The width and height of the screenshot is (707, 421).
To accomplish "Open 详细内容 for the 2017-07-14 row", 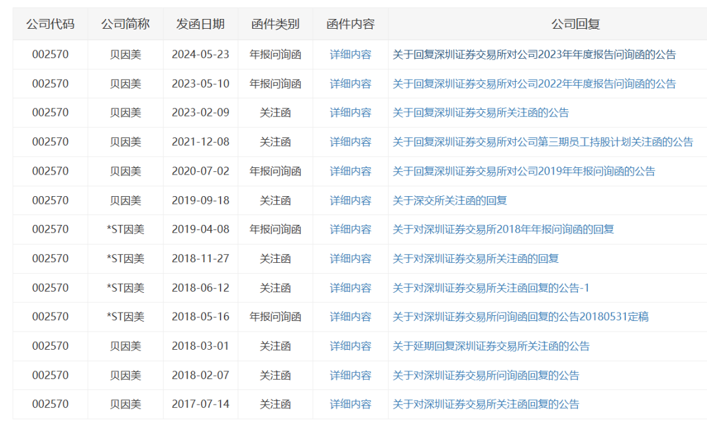I will [x=350, y=404].
